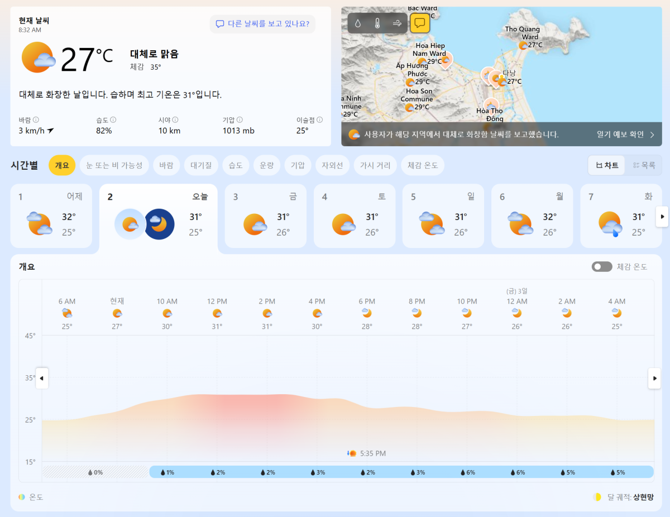Click the hourly chart right arrow

pos(654,378)
